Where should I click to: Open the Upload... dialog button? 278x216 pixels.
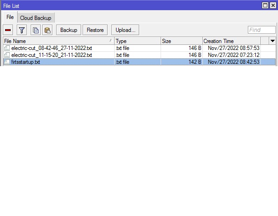(x=125, y=30)
